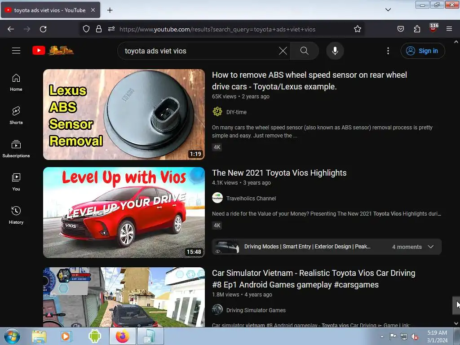The height and width of the screenshot is (345, 460).
Task: Switch to Firefox taskbar button
Action: click(123, 336)
